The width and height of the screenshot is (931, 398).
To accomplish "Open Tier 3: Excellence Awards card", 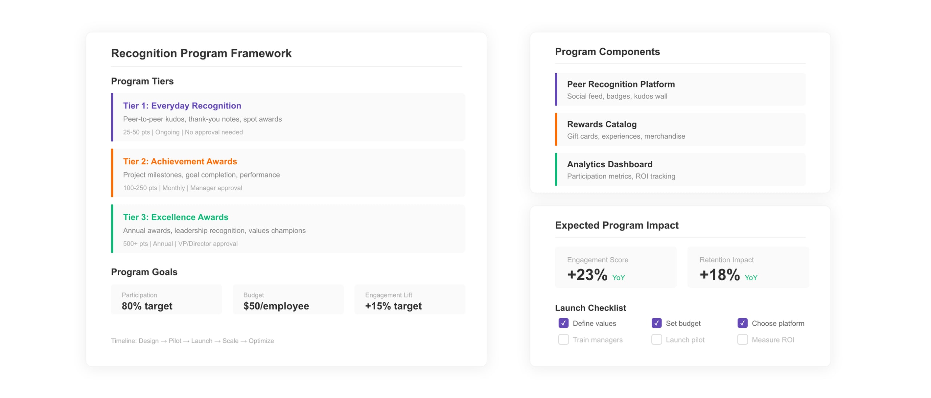I will point(287,229).
